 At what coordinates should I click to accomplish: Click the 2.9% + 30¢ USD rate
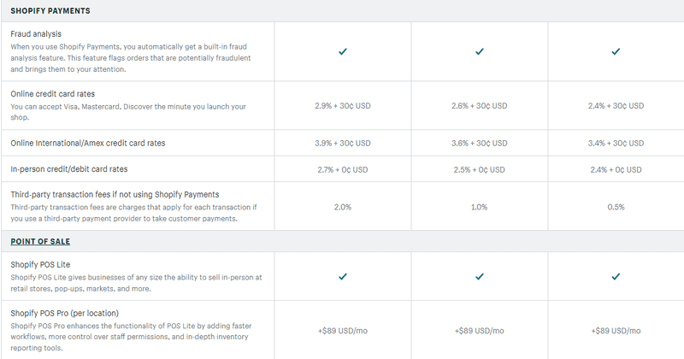343,105
